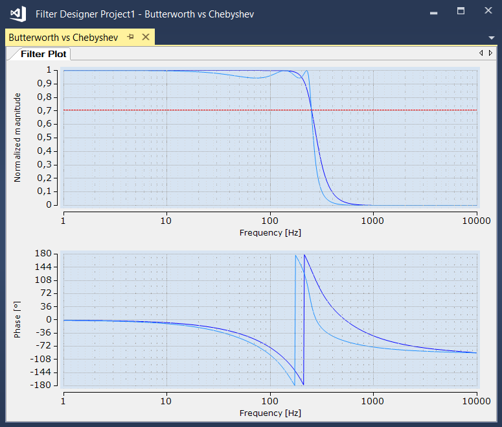Click the 'Phase [°]' axis label
The height and width of the screenshot is (427, 502).
[x=17, y=319]
